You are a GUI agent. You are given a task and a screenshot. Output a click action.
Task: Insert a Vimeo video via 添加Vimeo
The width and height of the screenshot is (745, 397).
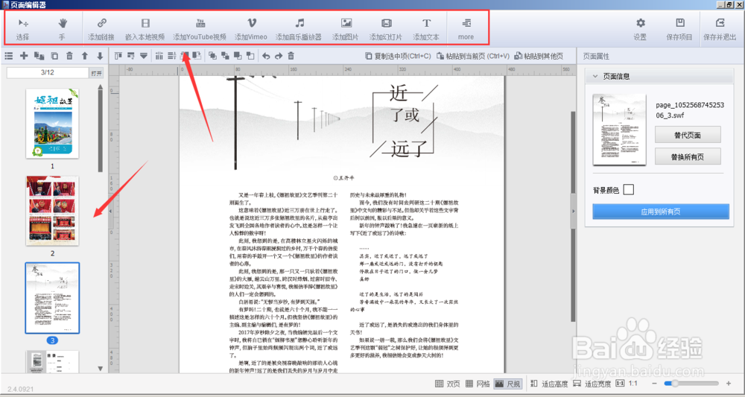point(251,28)
